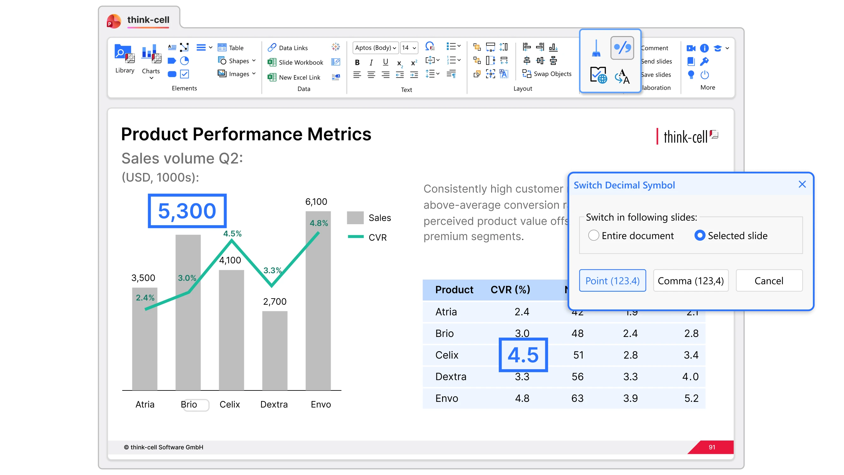Screen dimensions: 844x475
Task: Click the gray Sales legend swatch
Action: click(x=355, y=218)
